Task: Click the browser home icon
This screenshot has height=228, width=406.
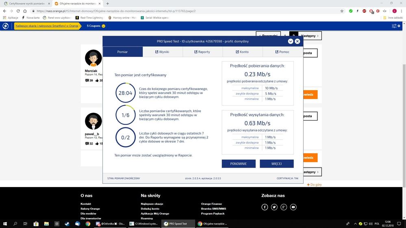Action: 25,11
